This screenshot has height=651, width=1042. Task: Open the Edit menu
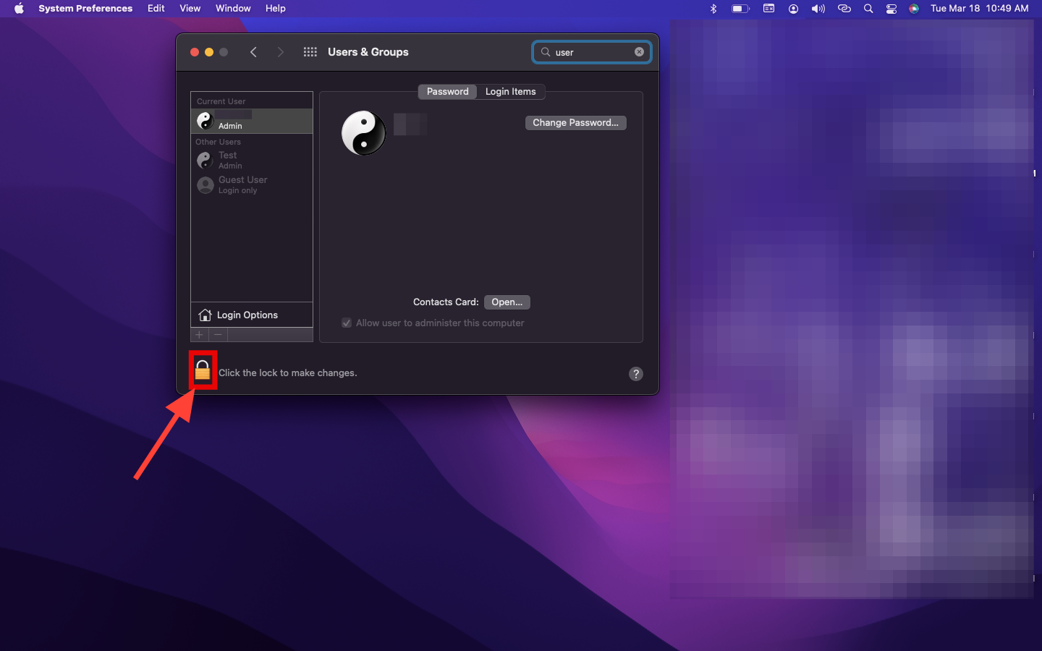tap(156, 9)
